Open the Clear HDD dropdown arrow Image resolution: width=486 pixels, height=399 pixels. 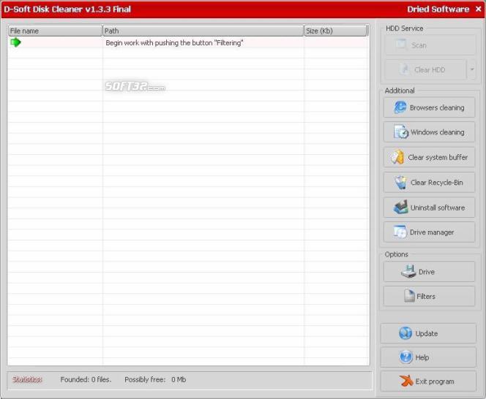point(472,69)
